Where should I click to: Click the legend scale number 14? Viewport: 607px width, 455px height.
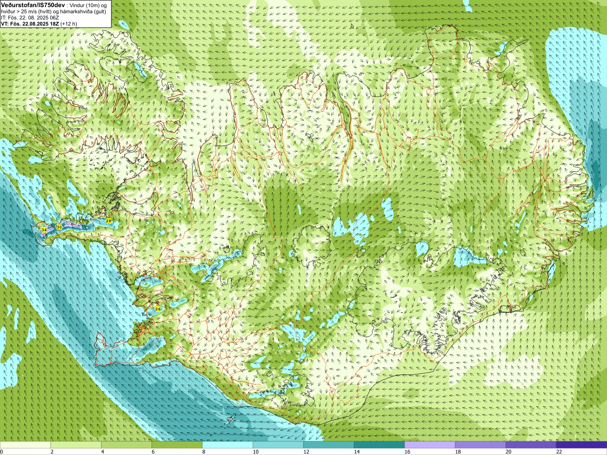(357, 452)
